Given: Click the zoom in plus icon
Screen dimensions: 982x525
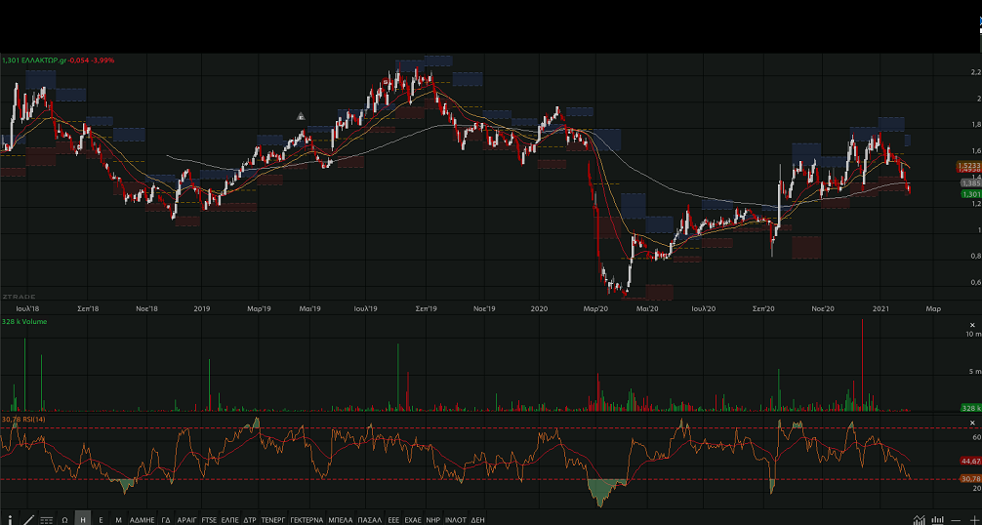Looking at the screenshot, I should 973,519.
